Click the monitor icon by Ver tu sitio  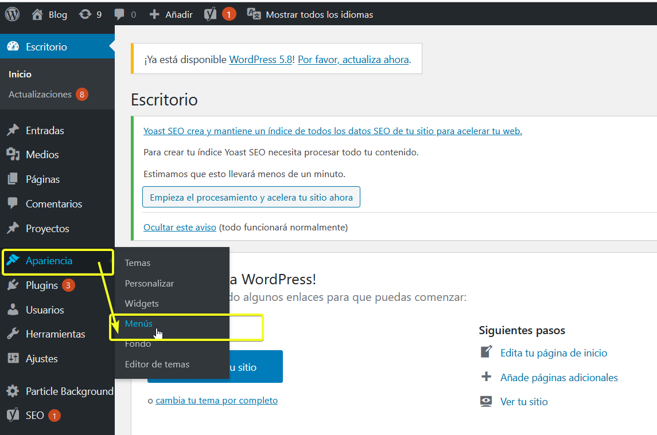click(486, 402)
